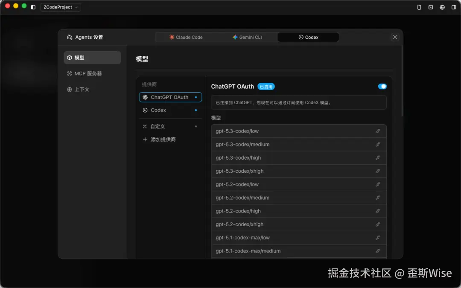
Task: Click the yellow macOS minimize button
Action: click(x=16, y=6)
